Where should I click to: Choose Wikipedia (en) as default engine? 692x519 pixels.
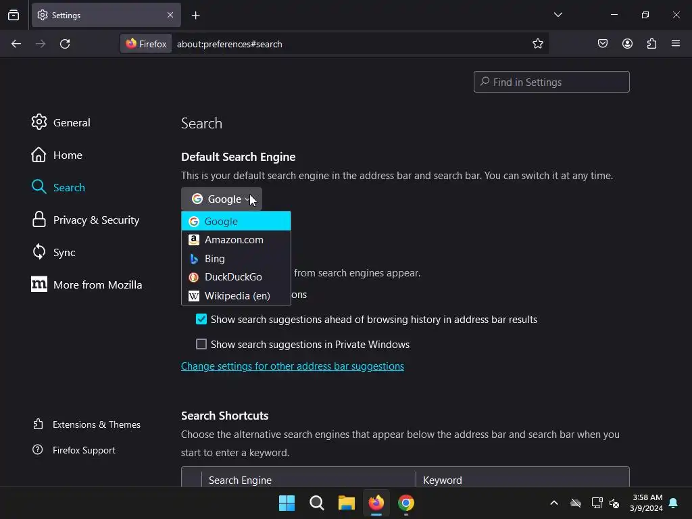[236, 296]
